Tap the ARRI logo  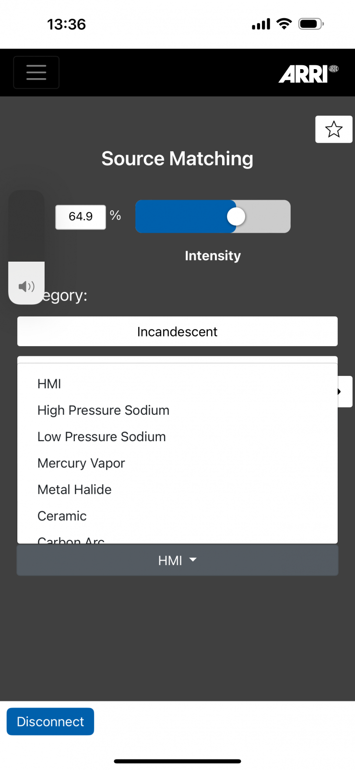[308, 74]
